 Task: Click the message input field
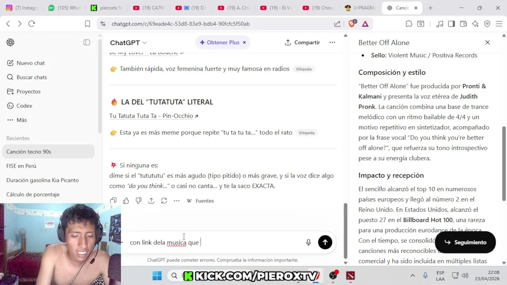(214, 242)
